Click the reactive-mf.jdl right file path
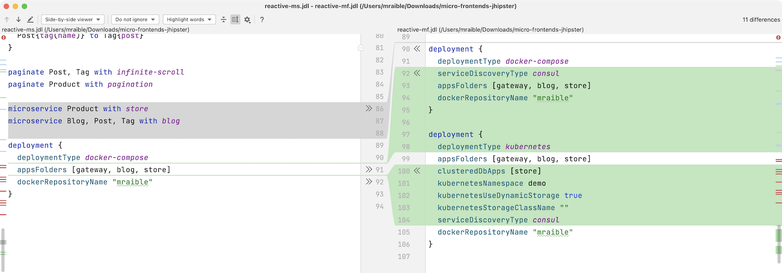Screen dimensions: 782x273 pyautogui.click(x=490, y=30)
